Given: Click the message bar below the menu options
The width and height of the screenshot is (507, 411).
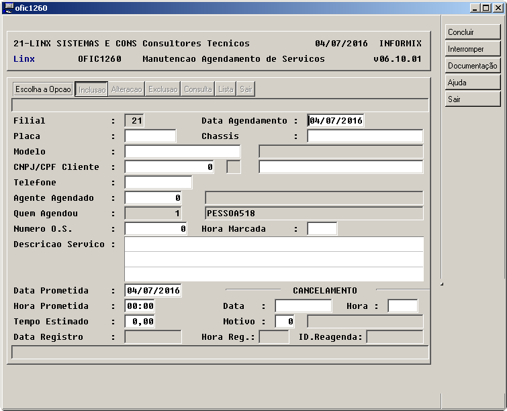Looking at the screenshot, I should tap(220, 105).
